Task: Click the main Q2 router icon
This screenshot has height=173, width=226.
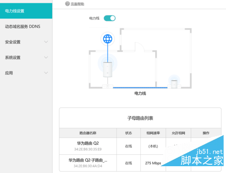Action: click(x=108, y=70)
